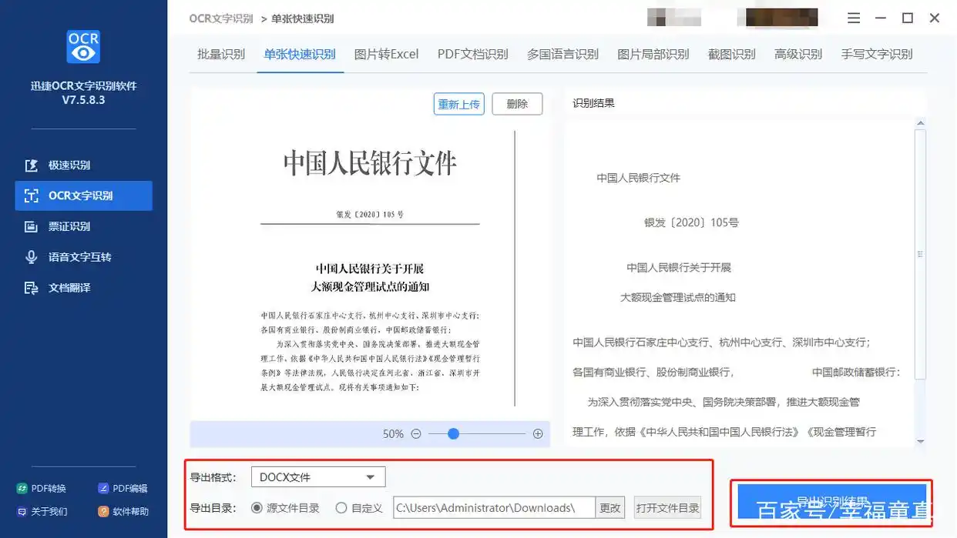Switch to 单张快速识别 tab
The height and width of the screenshot is (538, 957).
pyautogui.click(x=300, y=54)
